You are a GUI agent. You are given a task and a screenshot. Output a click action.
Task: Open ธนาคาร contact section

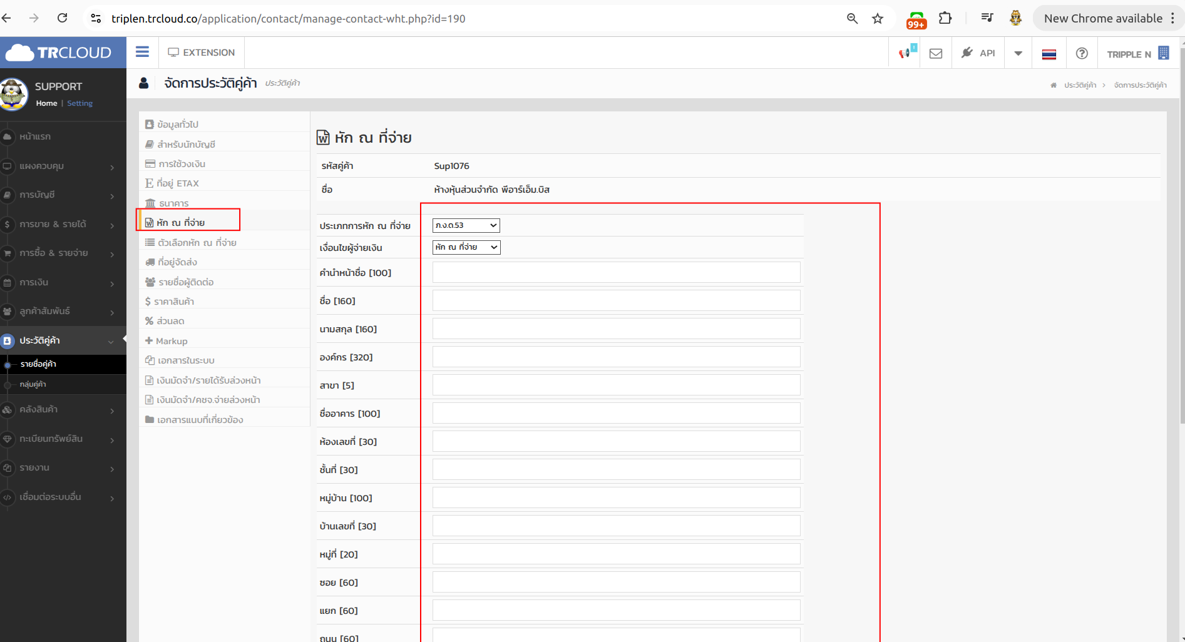pos(224,203)
